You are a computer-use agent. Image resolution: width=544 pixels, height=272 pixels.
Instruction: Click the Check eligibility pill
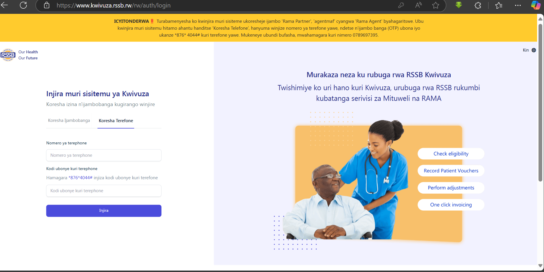[451, 154]
